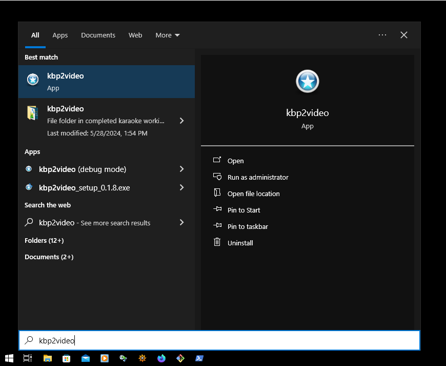The height and width of the screenshot is (366, 446).
Task: Open the Windows Start menu
Action: (9, 358)
